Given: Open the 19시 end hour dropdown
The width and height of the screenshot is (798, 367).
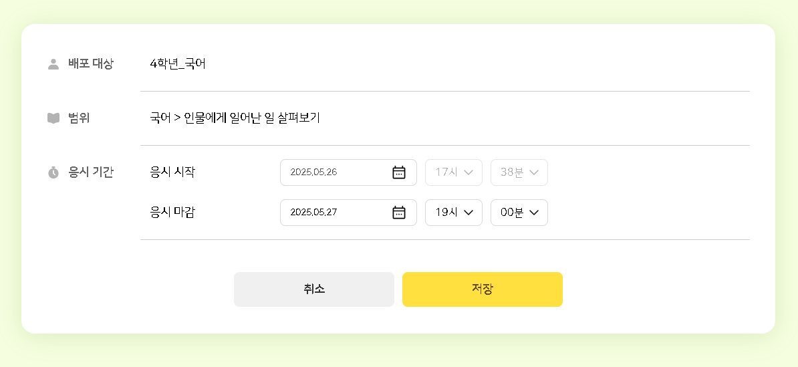Looking at the screenshot, I should coord(454,213).
